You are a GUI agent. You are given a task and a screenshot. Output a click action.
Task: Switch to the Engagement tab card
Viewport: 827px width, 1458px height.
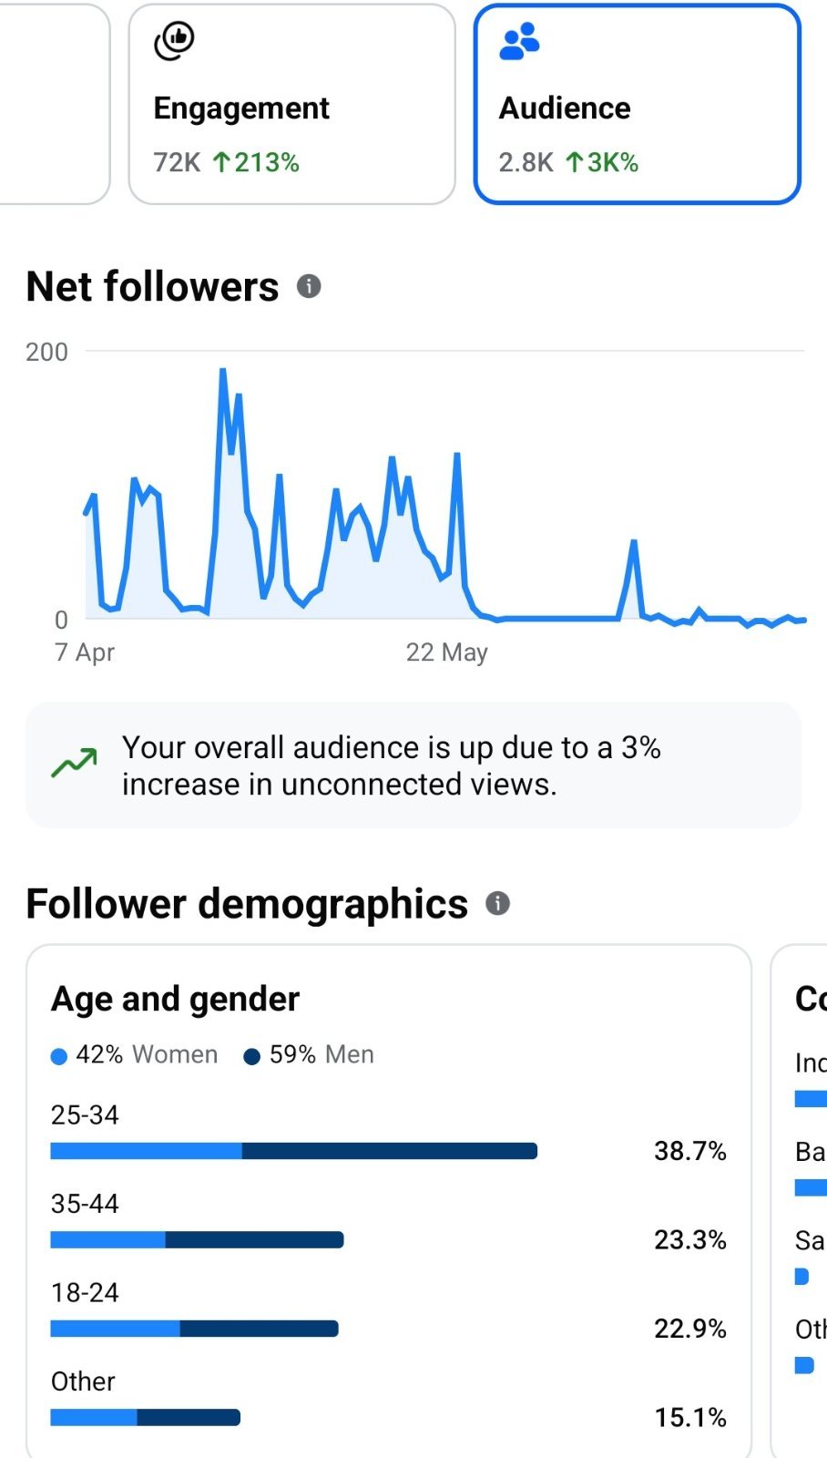point(291,104)
